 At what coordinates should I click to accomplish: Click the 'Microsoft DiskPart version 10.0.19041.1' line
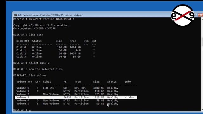(44, 19)
